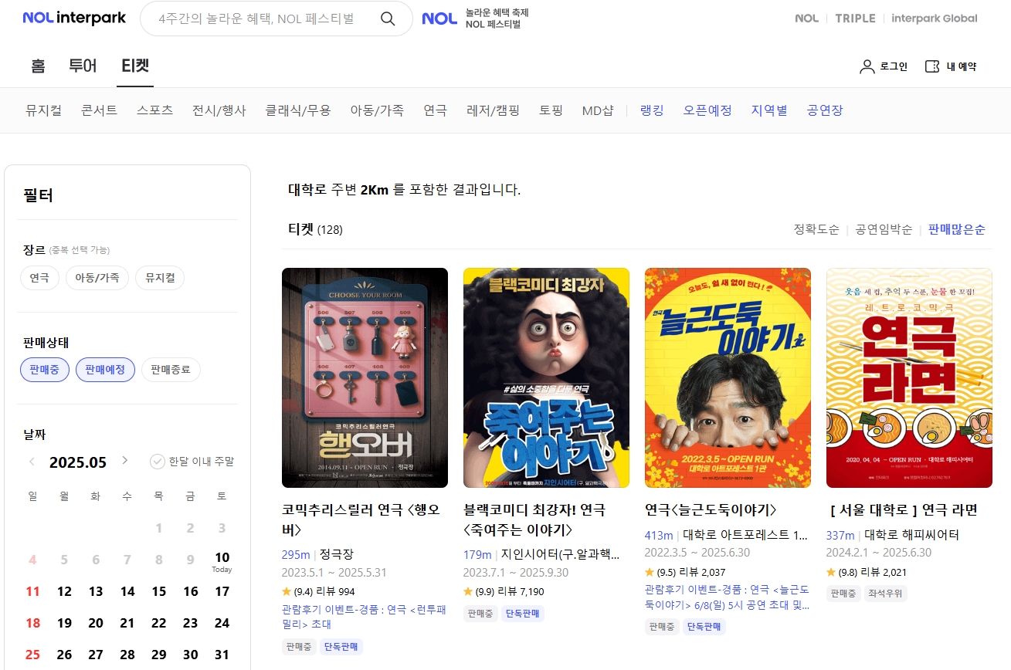Click the 좌석우위 tag
The height and width of the screenshot is (670, 1011).
(886, 594)
